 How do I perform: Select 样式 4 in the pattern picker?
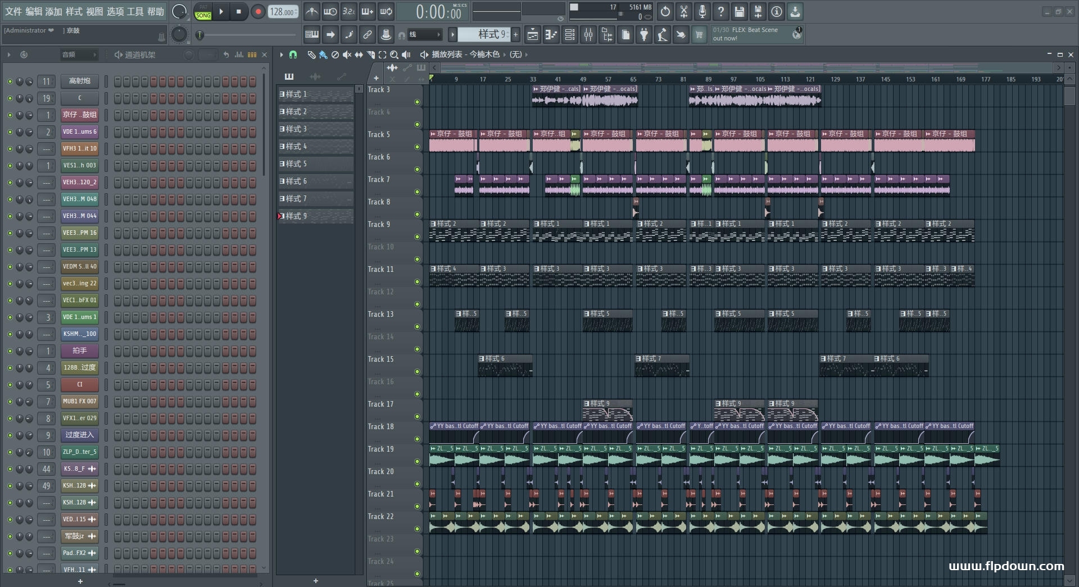316,147
